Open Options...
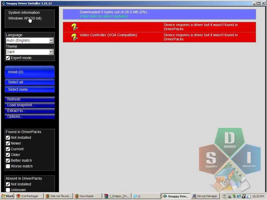Screen dimensions: 267x200 click(30, 116)
